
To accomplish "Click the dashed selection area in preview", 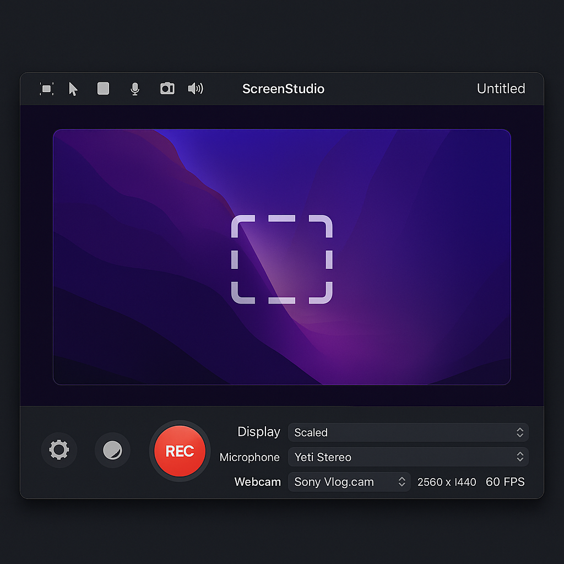I will [x=281, y=259].
